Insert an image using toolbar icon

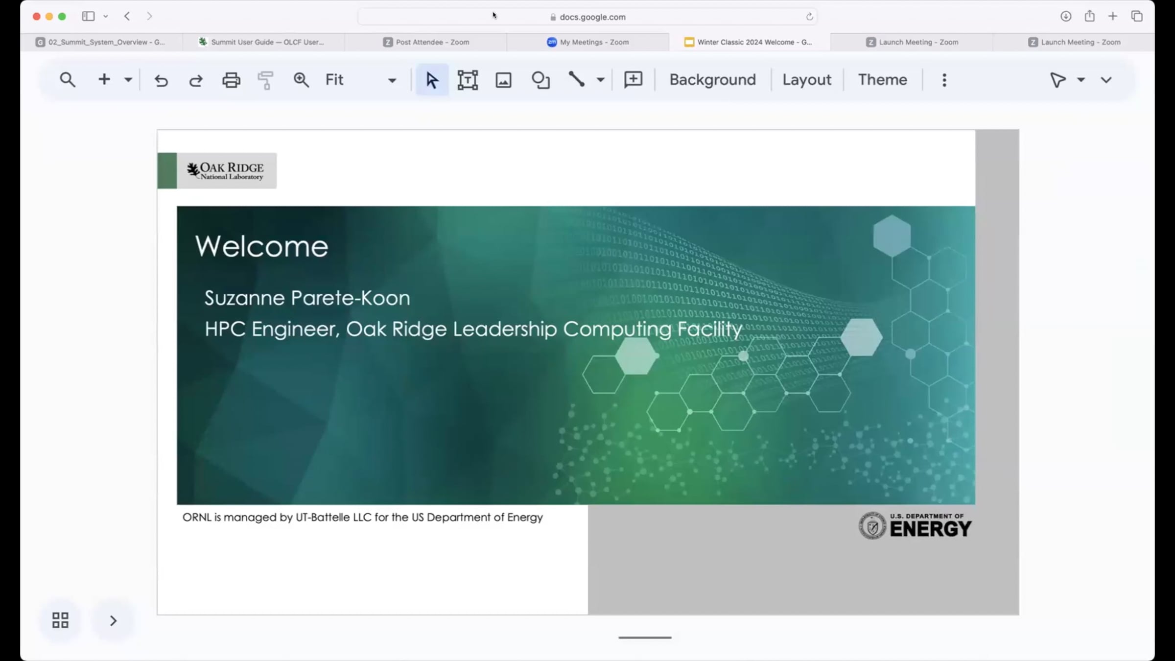coord(503,80)
